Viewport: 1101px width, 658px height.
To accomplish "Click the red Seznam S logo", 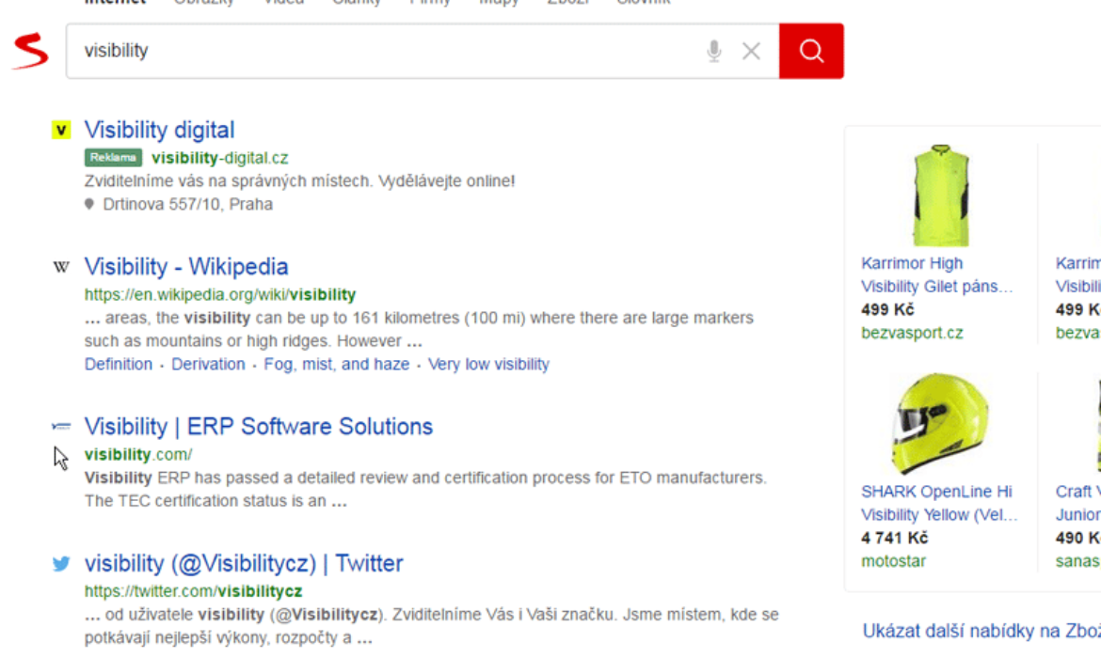I will pos(30,51).
